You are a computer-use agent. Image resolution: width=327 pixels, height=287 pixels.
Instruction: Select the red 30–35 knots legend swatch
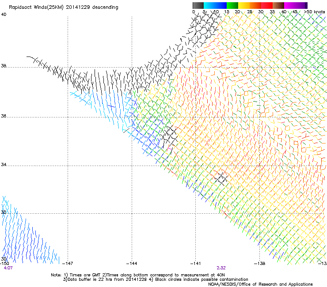(x=267, y=5)
